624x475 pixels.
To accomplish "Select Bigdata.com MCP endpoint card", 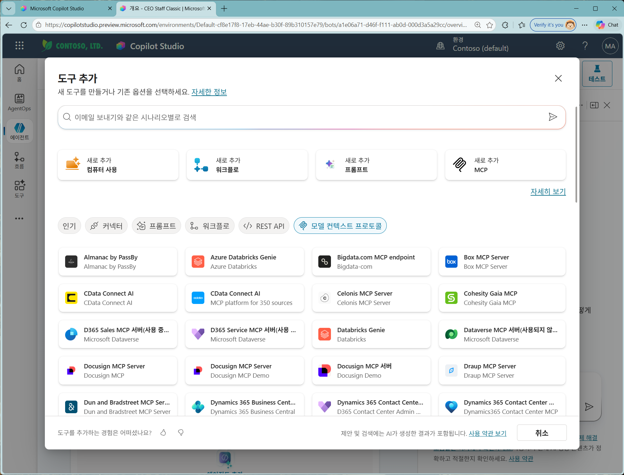I will [x=371, y=262].
